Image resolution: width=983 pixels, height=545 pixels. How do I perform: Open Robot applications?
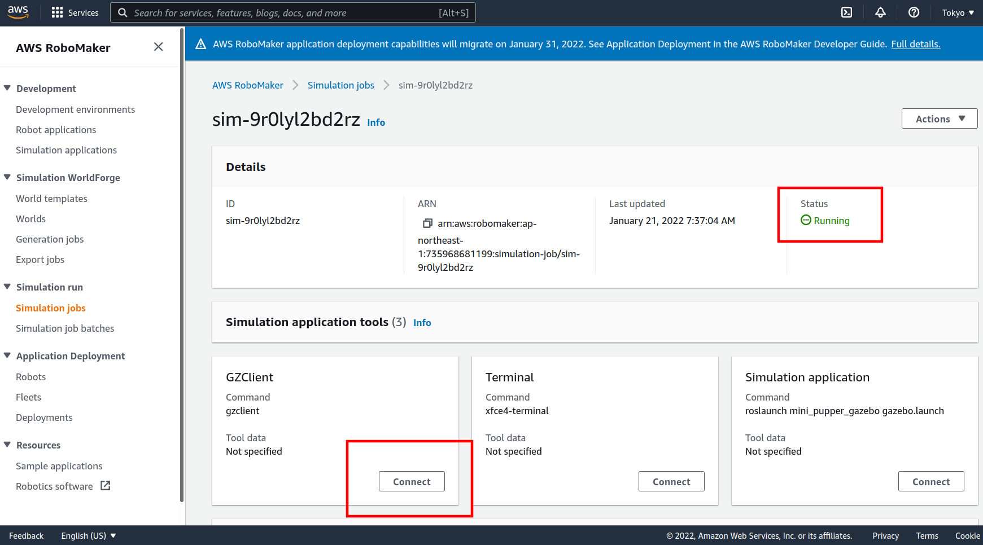pyautogui.click(x=56, y=130)
